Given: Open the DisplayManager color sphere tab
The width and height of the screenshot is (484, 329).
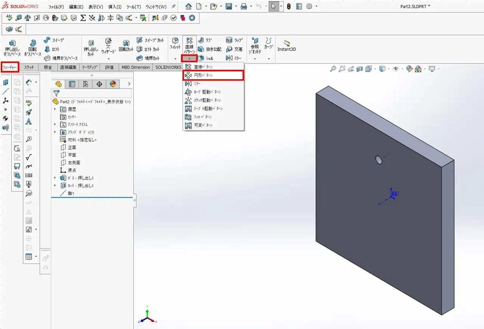Looking at the screenshot, I should pos(113,84).
